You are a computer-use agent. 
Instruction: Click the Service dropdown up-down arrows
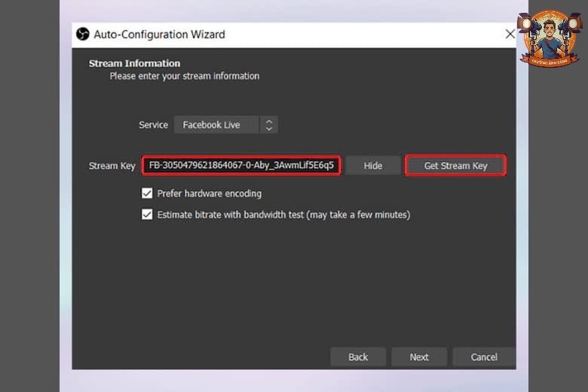[269, 125]
